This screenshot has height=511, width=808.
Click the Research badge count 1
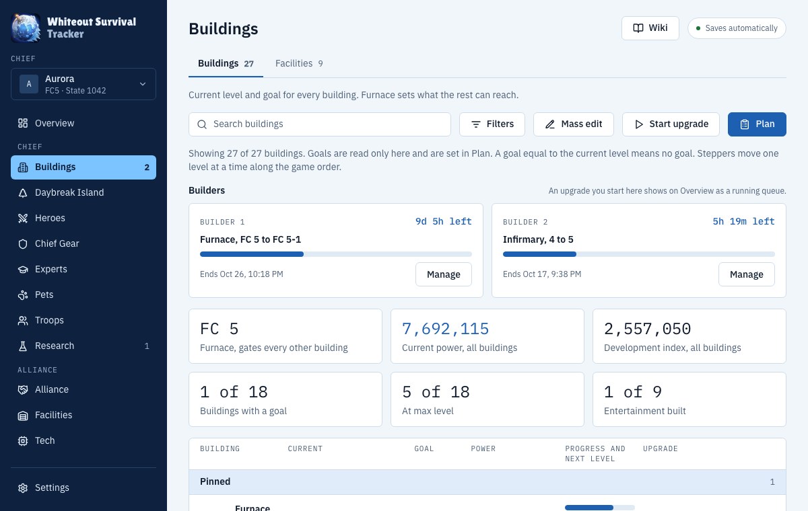click(x=147, y=346)
